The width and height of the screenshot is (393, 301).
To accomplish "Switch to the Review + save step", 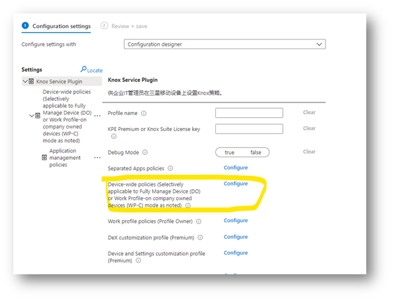I will tap(124, 26).
